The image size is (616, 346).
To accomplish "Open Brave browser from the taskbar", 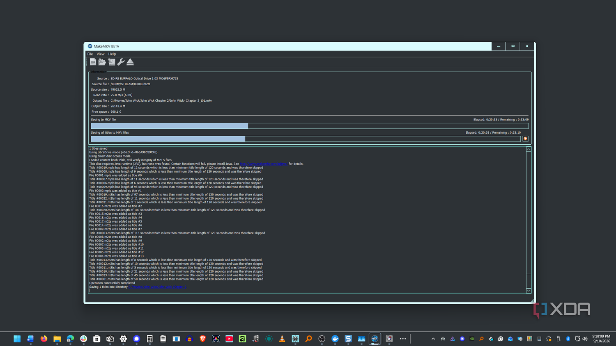I will point(203,339).
